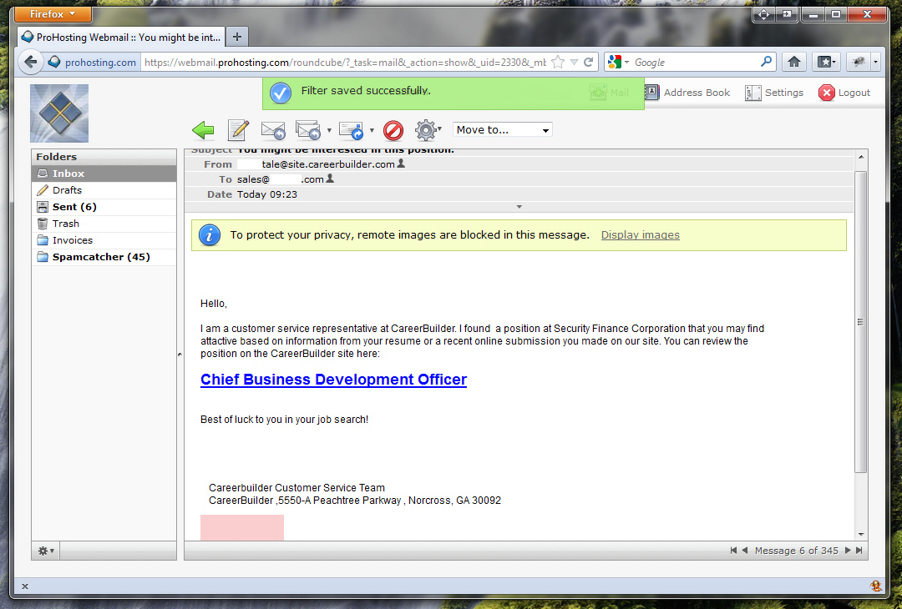Click the browser Back button
Viewport: 902px width, 609px height.
click(x=31, y=62)
